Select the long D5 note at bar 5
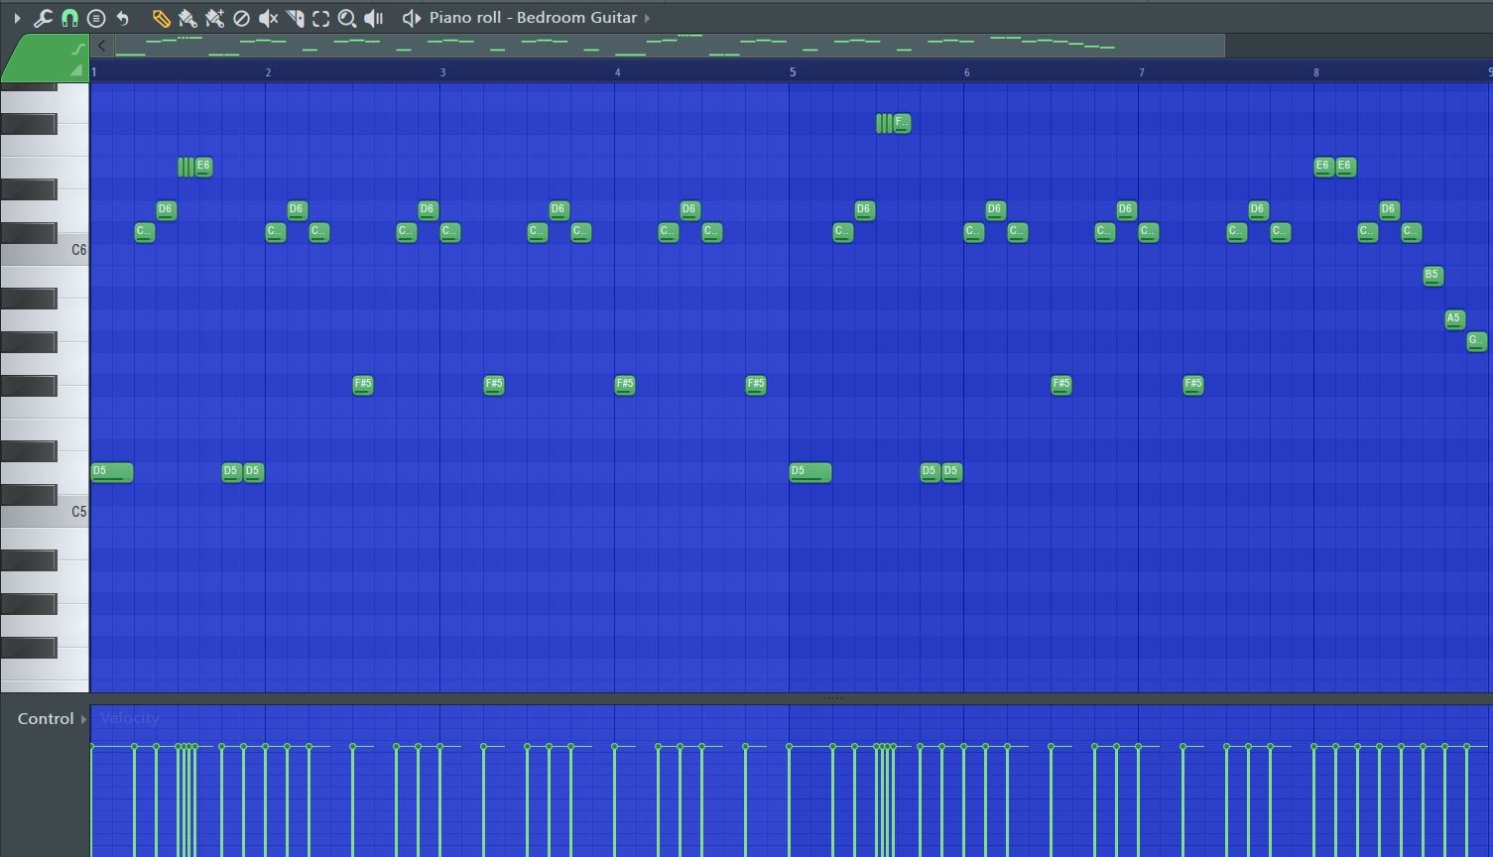 (810, 472)
